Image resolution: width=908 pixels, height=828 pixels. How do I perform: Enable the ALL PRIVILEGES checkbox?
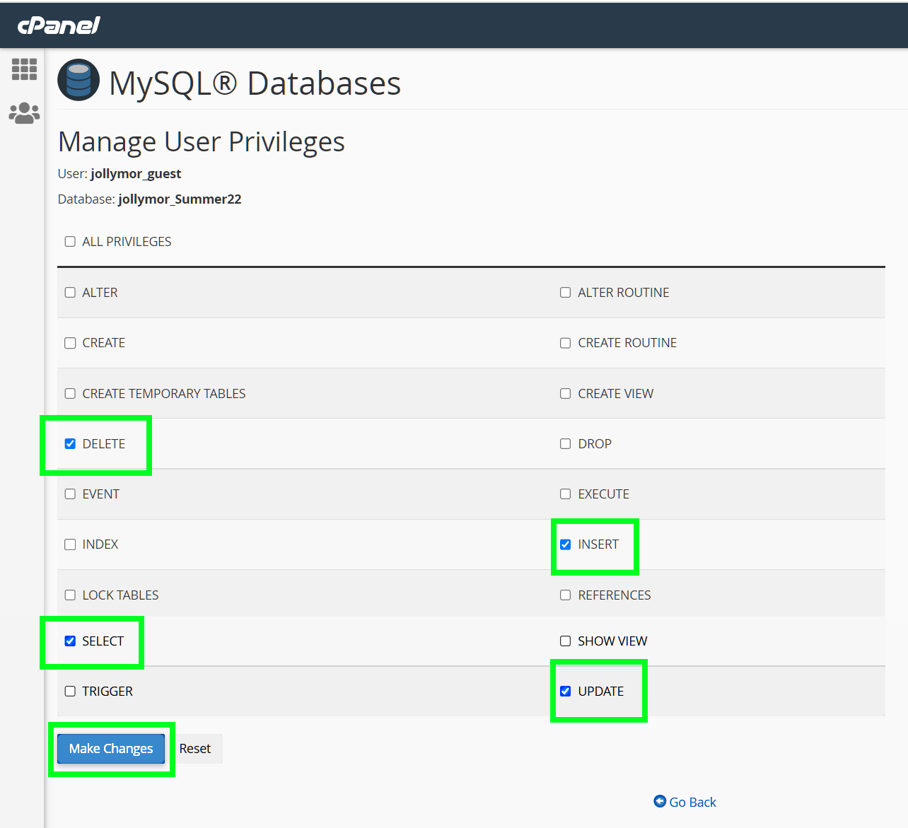(70, 242)
